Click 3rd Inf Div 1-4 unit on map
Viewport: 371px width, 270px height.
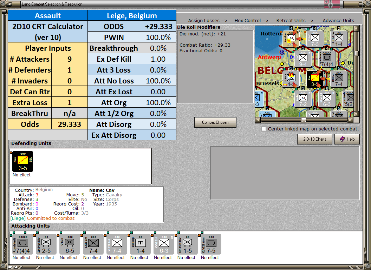point(339,39)
